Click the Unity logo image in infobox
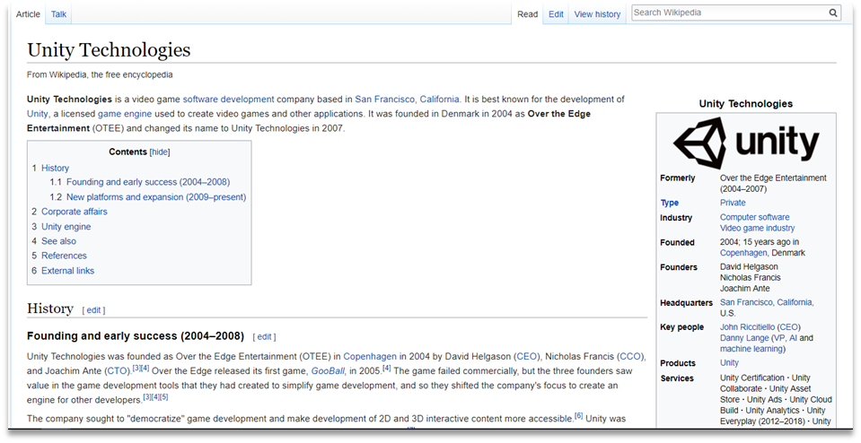The height and width of the screenshot is (443, 861). 746,143
